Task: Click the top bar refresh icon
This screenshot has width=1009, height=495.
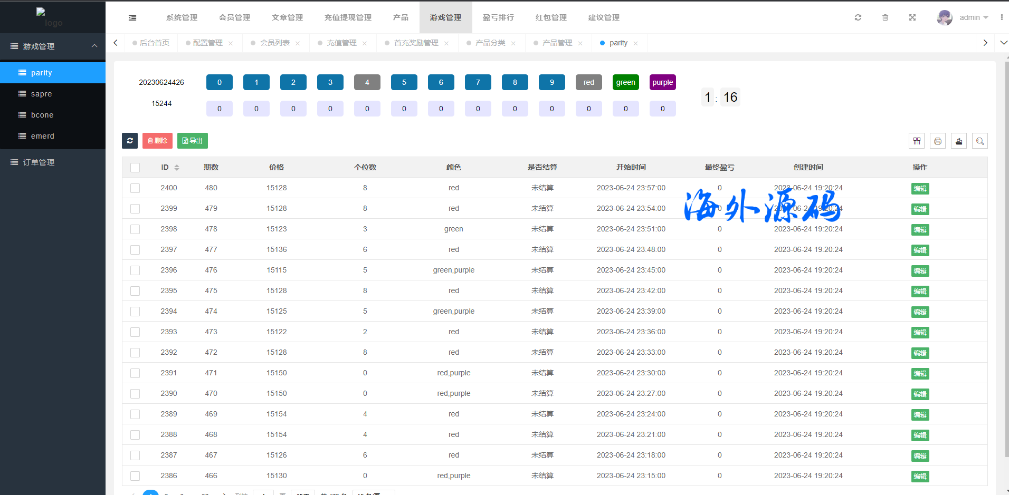Action: [858, 17]
